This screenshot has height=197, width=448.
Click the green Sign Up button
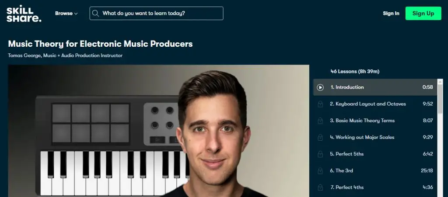click(x=423, y=14)
